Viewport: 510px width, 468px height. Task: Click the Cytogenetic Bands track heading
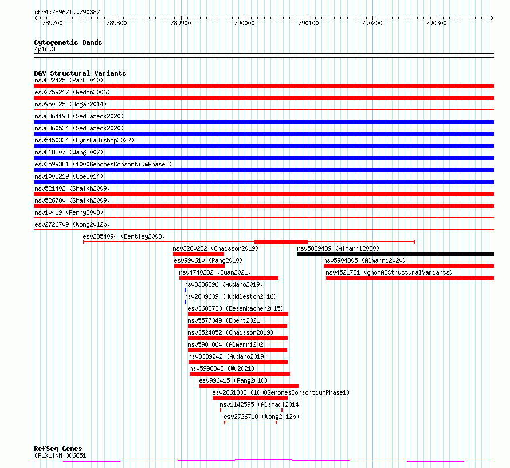pos(68,42)
